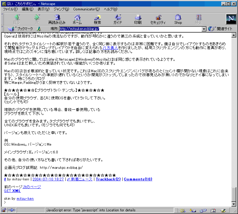This screenshot has width=238, height=214.
Task: Click the page proxy icon beside 場所
Action: coord(39,29)
